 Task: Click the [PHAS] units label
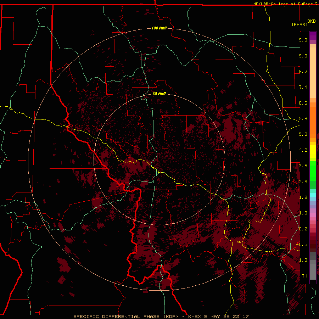[x=300, y=24]
